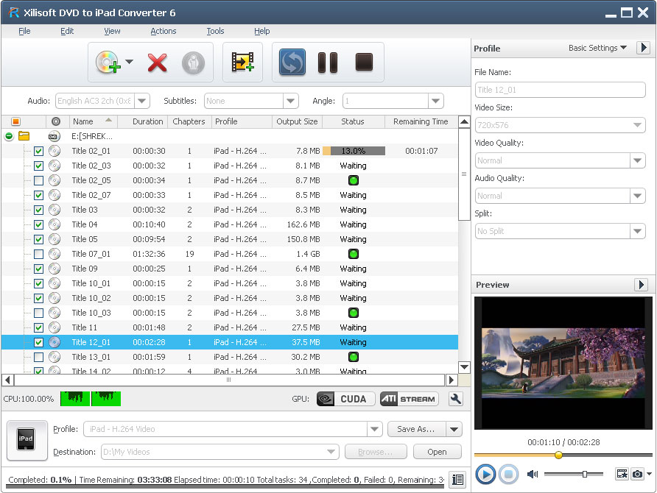Check the Title 07_01 checkbox

[x=38, y=254]
